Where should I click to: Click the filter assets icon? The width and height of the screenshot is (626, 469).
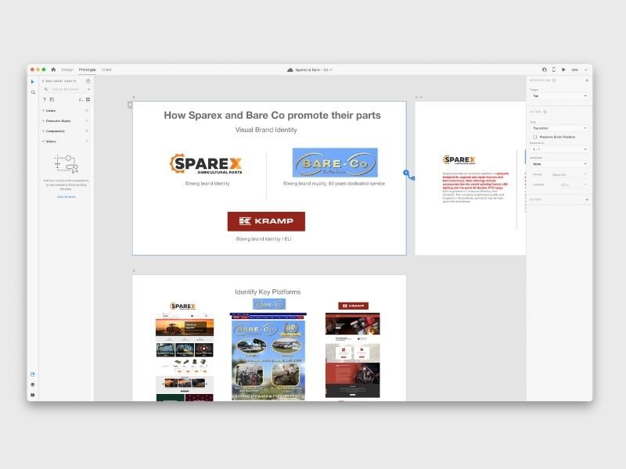tap(45, 99)
